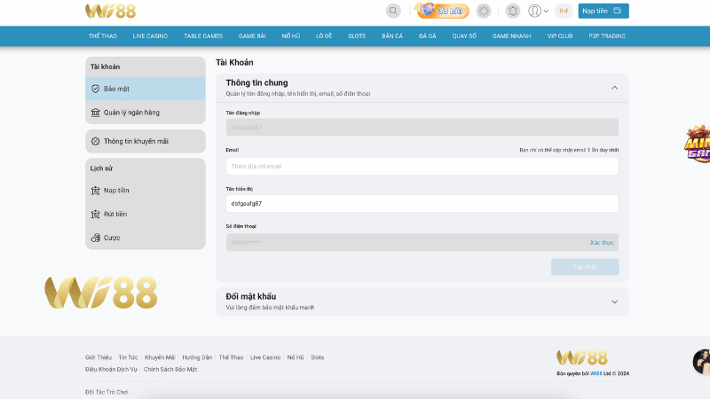Click the search magnifier icon in header
Screen dimensions: 710x399
tap(393, 11)
